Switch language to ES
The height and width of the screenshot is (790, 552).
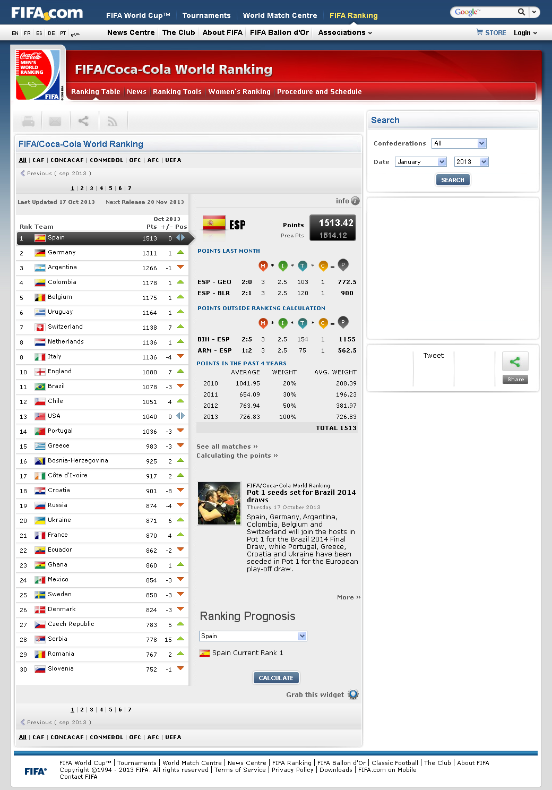(39, 33)
